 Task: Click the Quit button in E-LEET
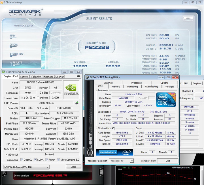[167, 161]
